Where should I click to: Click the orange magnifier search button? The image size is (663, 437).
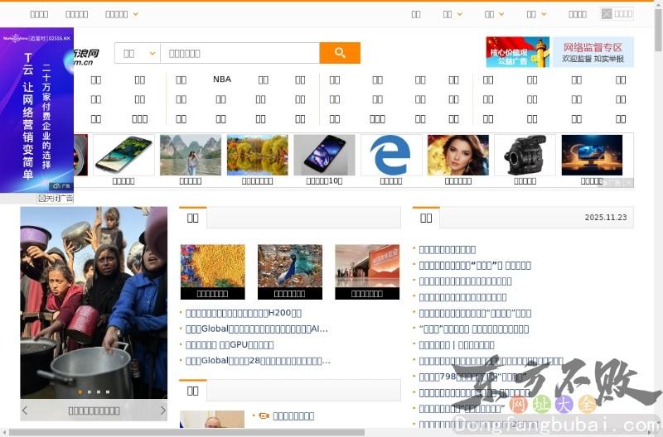pos(340,53)
